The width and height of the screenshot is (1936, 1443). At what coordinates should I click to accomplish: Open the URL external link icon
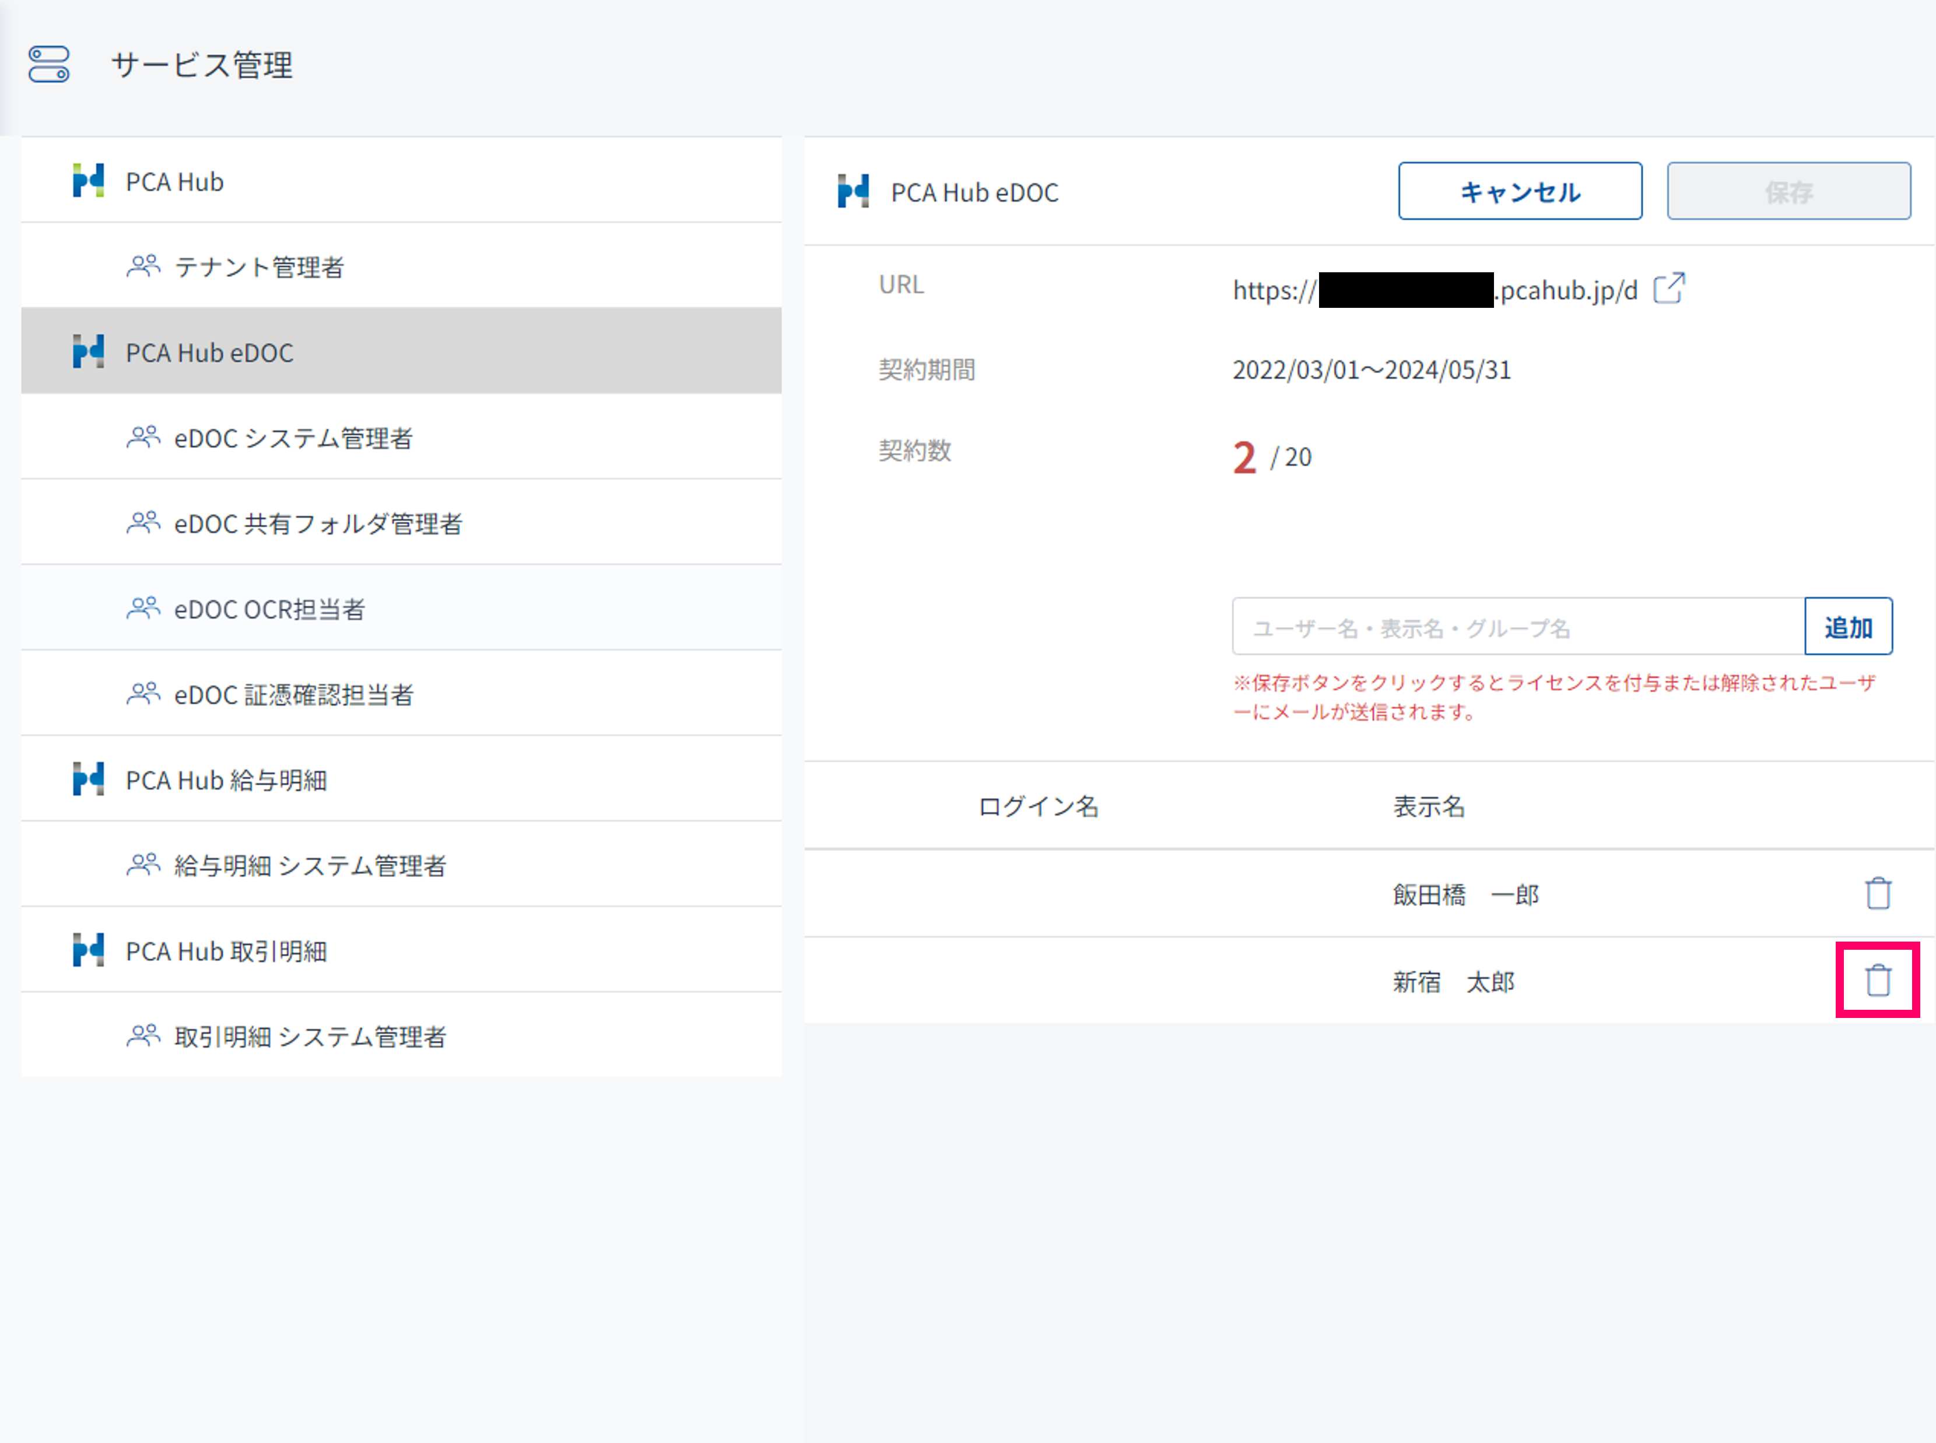[1669, 288]
